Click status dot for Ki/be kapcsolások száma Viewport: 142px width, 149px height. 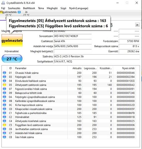4,105
